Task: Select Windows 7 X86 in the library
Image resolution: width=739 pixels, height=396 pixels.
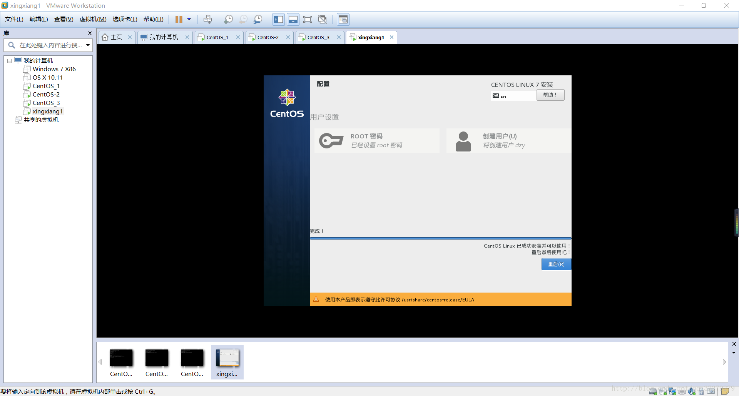Action: pyautogui.click(x=54, y=69)
